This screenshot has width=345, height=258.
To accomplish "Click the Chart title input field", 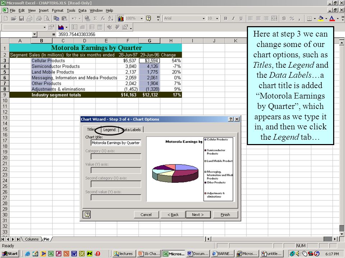I will point(116,143).
